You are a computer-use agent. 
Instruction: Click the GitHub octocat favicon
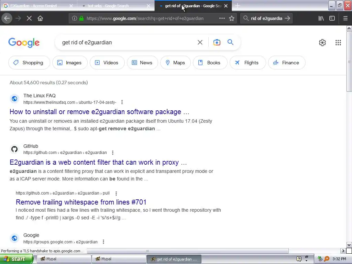pyautogui.click(x=14, y=149)
